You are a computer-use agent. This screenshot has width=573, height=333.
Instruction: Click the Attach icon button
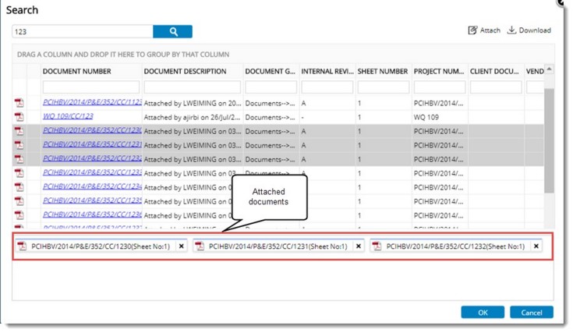coord(483,30)
